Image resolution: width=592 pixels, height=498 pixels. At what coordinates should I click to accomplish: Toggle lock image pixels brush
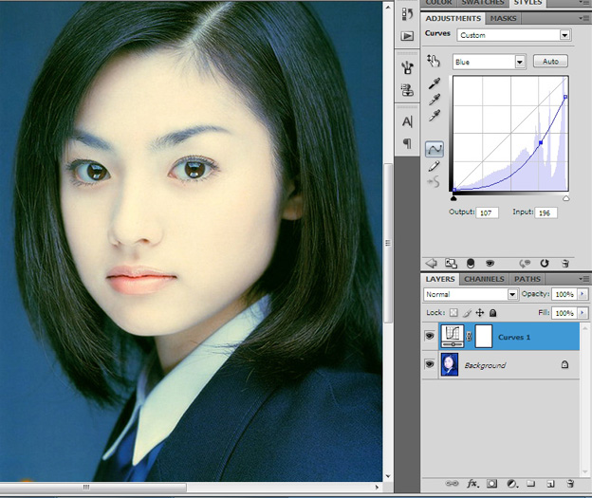pos(467,313)
